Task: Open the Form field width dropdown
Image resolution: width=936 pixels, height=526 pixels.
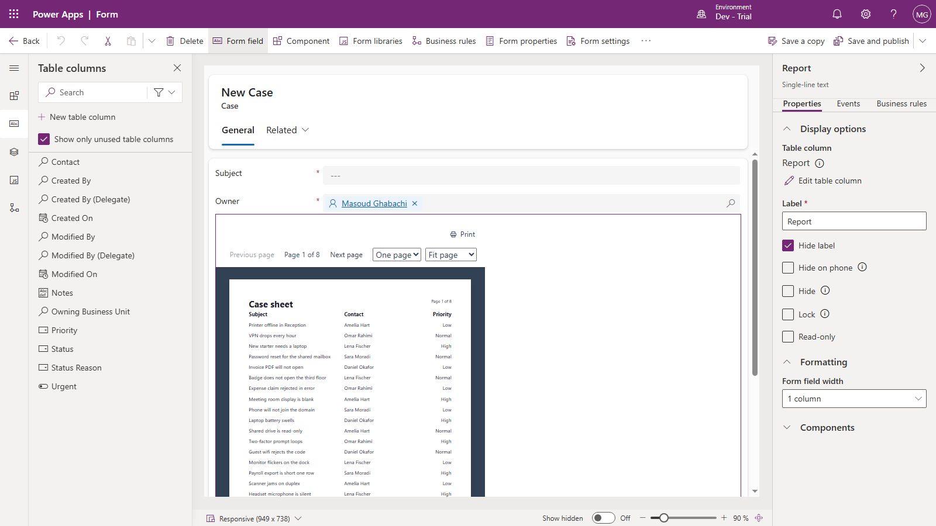Action: 854,399
